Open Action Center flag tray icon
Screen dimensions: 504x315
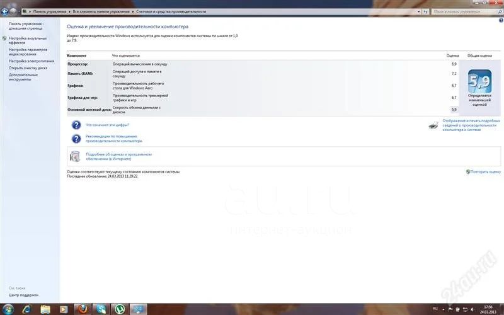(450, 309)
